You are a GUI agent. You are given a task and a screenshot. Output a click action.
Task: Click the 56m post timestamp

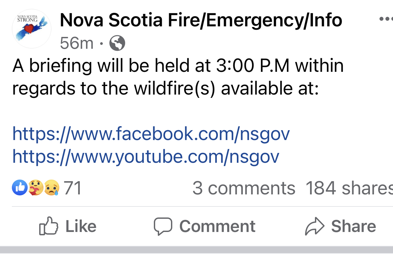click(77, 43)
